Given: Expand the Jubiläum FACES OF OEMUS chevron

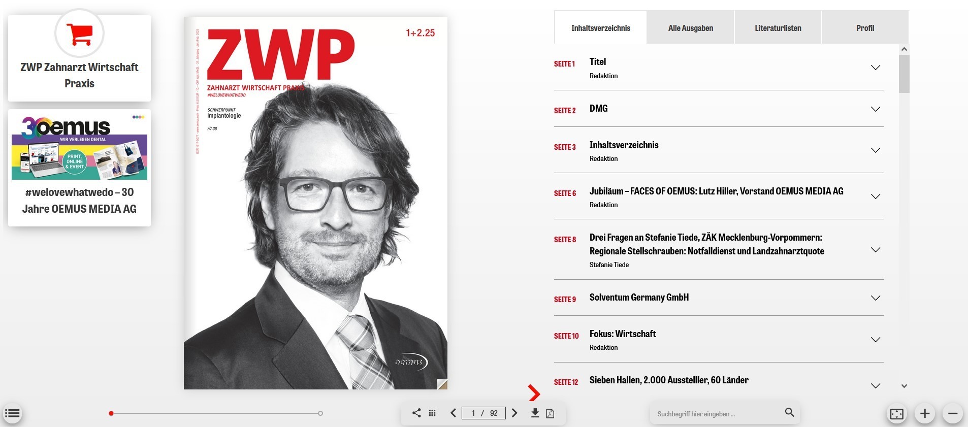Looking at the screenshot, I should point(876,196).
